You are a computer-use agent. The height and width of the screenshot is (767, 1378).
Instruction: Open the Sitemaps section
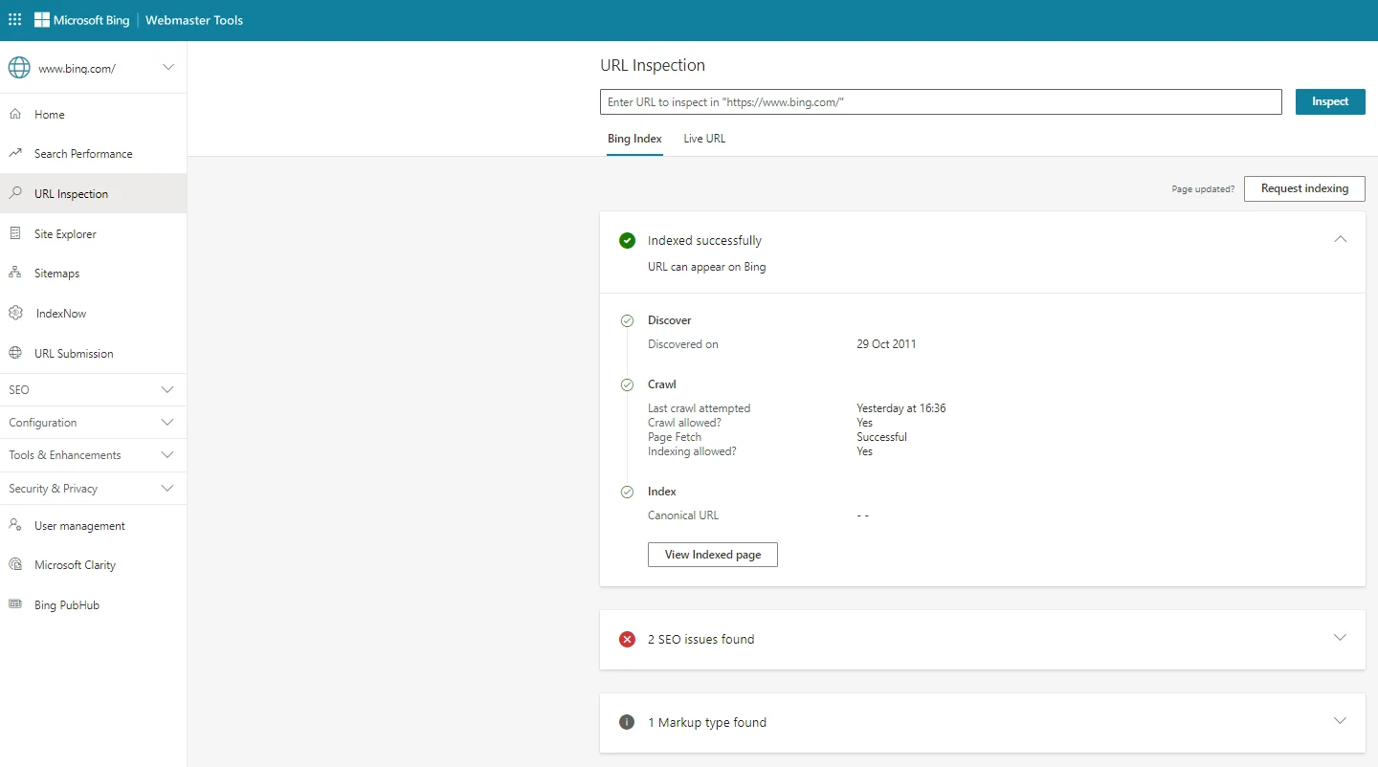pos(58,273)
